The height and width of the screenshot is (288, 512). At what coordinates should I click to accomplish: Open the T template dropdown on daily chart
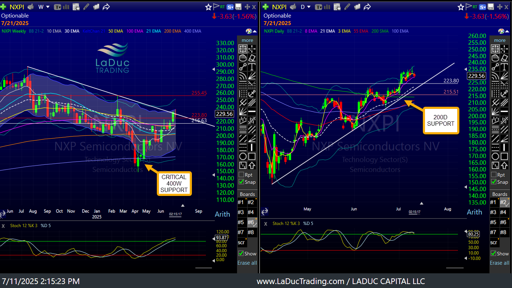(x=319, y=7)
